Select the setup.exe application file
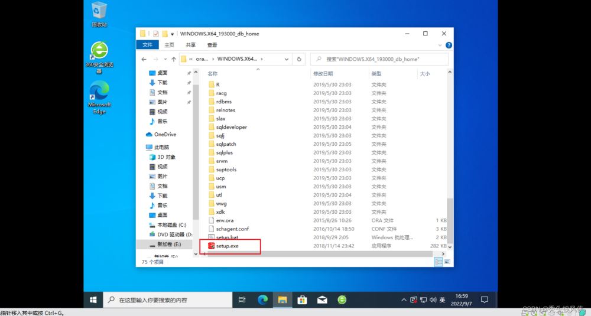 pos(227,245)
